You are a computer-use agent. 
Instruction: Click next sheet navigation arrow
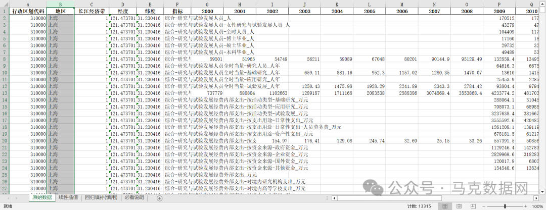click(17, 198)
